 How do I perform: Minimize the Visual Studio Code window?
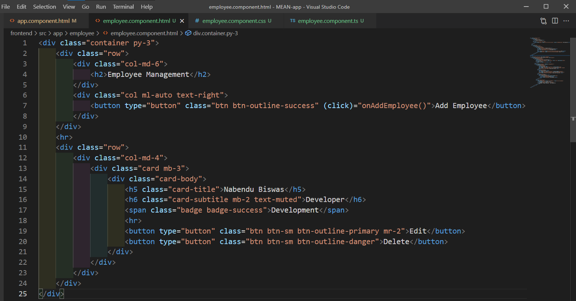click(527, 7)
